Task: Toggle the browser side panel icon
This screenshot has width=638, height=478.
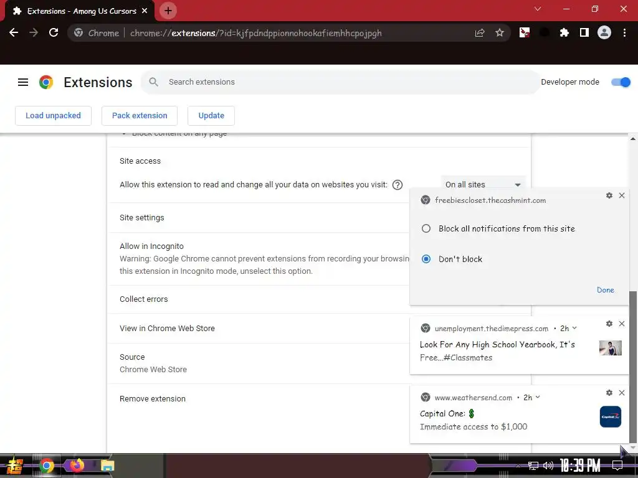Action: (584, 32)
